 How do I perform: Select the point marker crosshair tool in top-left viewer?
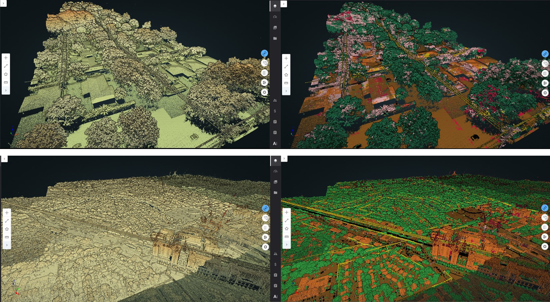click(x=6, y=58)
